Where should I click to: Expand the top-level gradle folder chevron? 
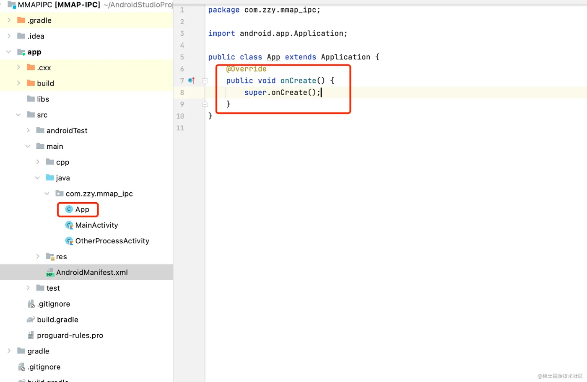(x=9, y=351)
